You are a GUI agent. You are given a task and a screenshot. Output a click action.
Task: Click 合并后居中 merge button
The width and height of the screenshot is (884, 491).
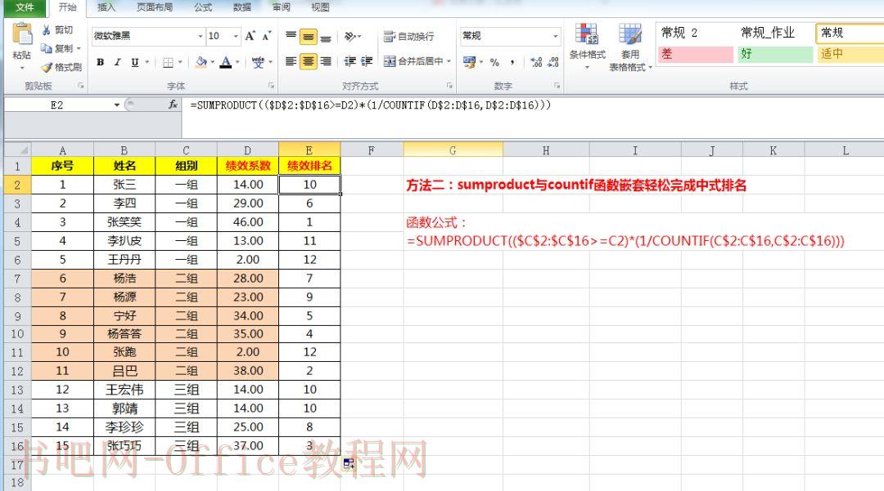click(413, 61)
